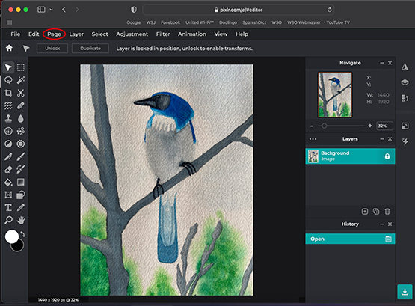
Task: Open the browser sidebar dropdown chevron
Action: (52, 10)
